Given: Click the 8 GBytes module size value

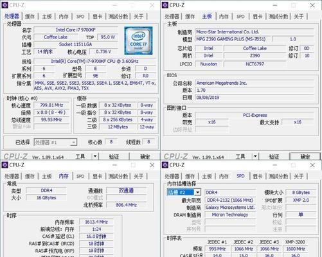Looking at the screenshot, I should pos(301,192).
